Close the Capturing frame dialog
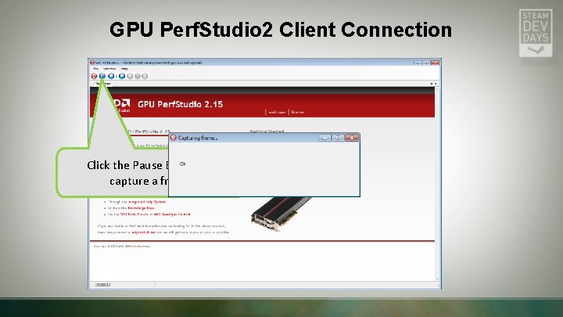563x317 pixels. coord(352,138)
